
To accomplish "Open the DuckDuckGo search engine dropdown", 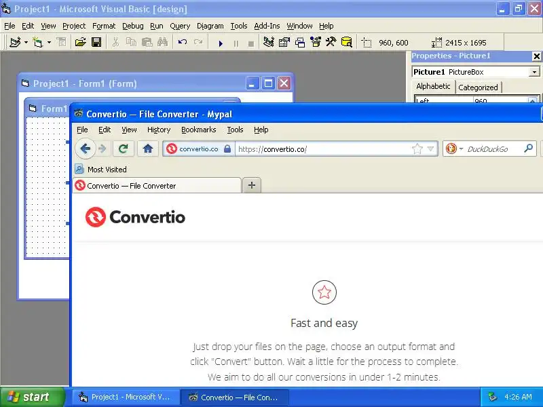I will coord(454,149).
